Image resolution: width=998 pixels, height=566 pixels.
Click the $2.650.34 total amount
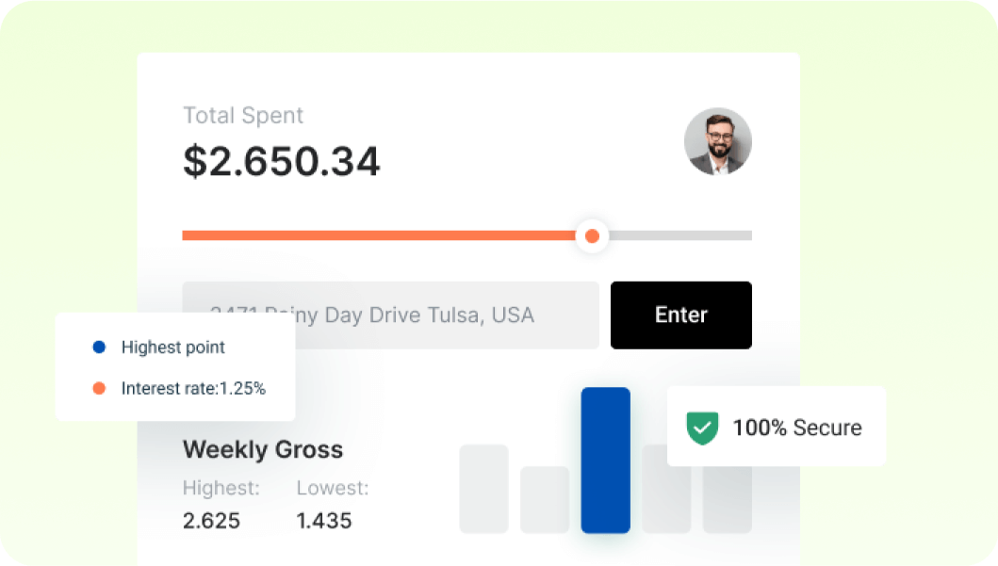click(x=281, y=161)
